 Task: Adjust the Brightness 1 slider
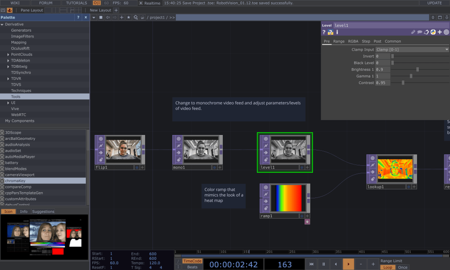[x=417, y=69]
